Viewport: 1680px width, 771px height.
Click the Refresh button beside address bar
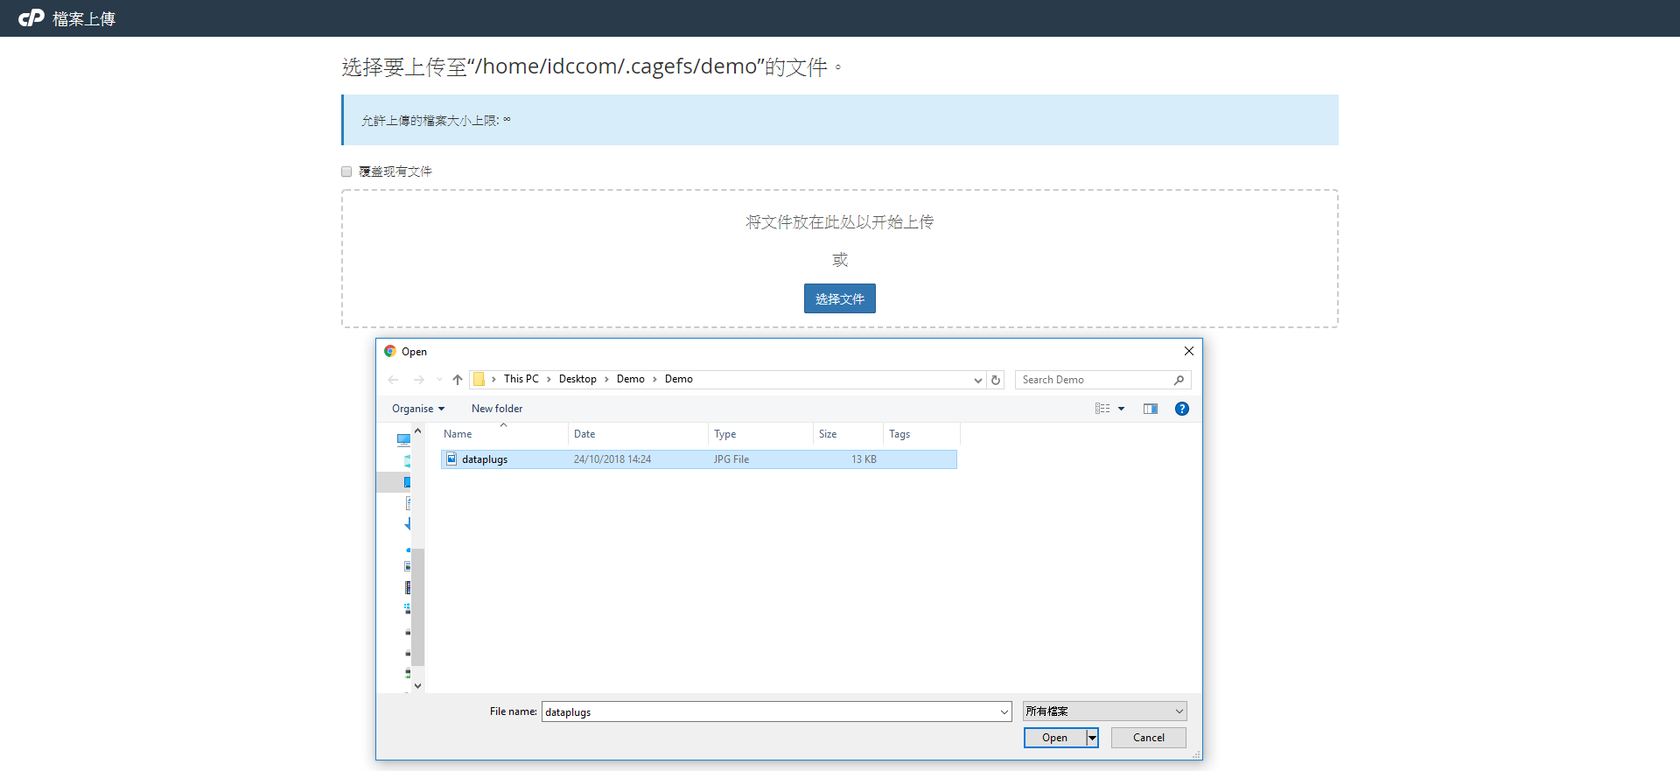tap(996, 380)
